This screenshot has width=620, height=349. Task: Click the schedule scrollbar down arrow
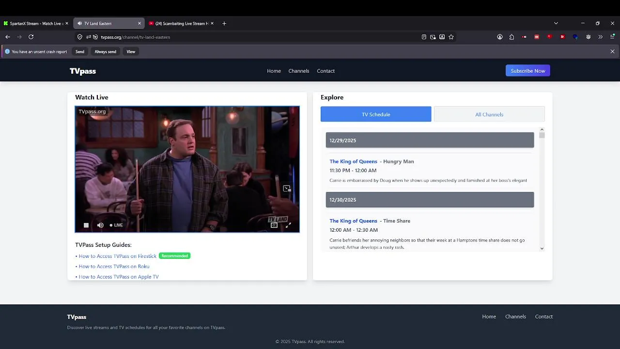tap(542, 248)
